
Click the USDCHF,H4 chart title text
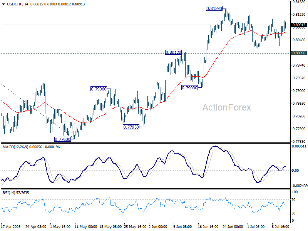[17, 4]
